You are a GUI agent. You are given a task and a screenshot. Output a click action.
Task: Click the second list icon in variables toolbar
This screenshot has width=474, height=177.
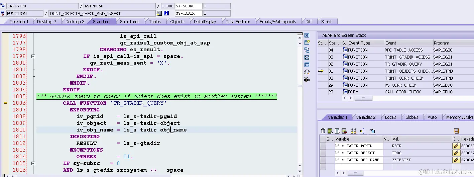click(x=337, y=131)
